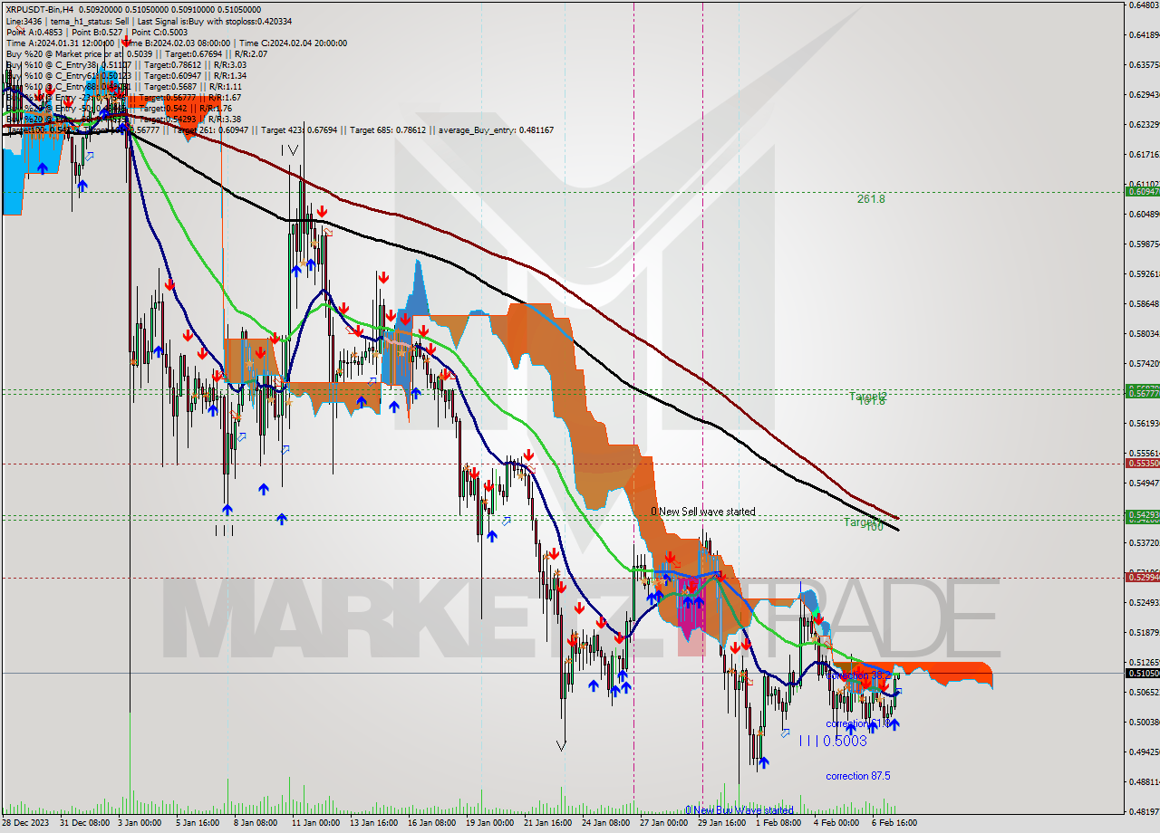The width and height of the screenshot is (1160, 833).
Task: Click the blue buy arrow below the 1 Feb low
Action: click(x=763, y=763)
